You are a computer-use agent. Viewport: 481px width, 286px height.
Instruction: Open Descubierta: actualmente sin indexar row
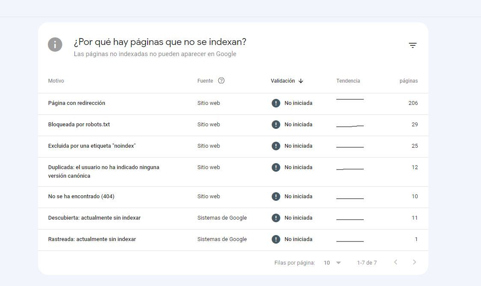pos(233,218)
